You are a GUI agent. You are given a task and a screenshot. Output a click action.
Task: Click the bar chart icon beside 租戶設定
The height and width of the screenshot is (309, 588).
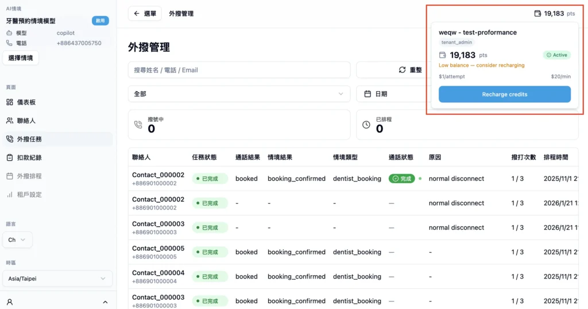click(10, 195)
